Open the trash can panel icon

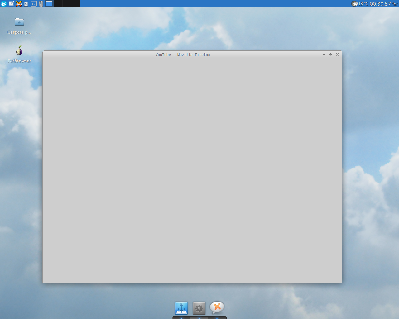pyautogui.click(x=41, y=4)
